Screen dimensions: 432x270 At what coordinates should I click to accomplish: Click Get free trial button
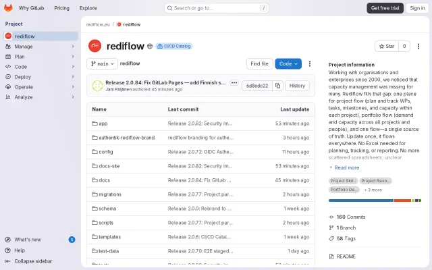385,8
